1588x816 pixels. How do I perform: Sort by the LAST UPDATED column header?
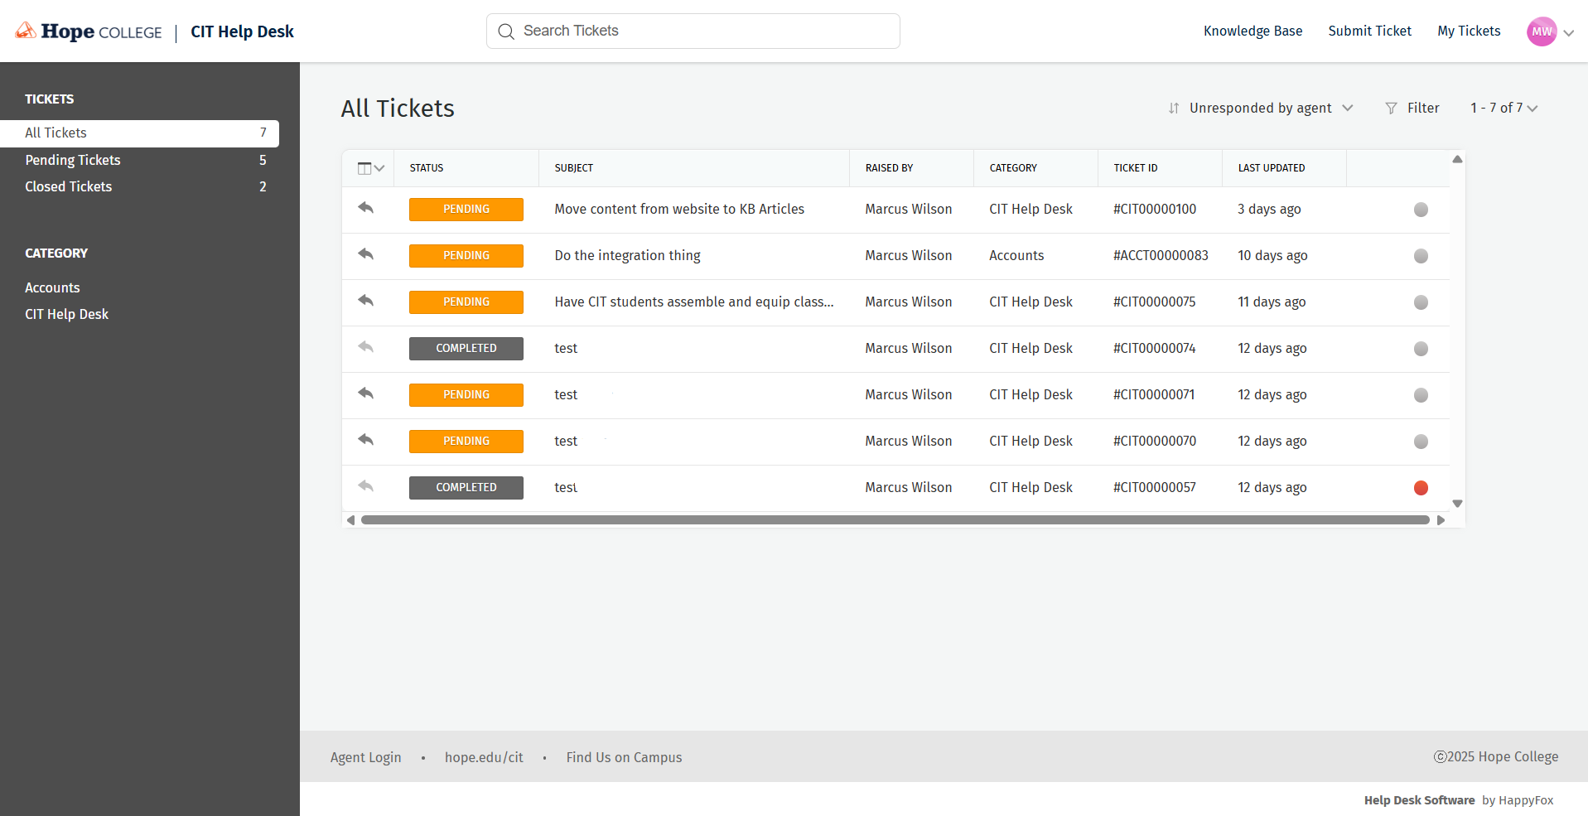(1272, 168)
